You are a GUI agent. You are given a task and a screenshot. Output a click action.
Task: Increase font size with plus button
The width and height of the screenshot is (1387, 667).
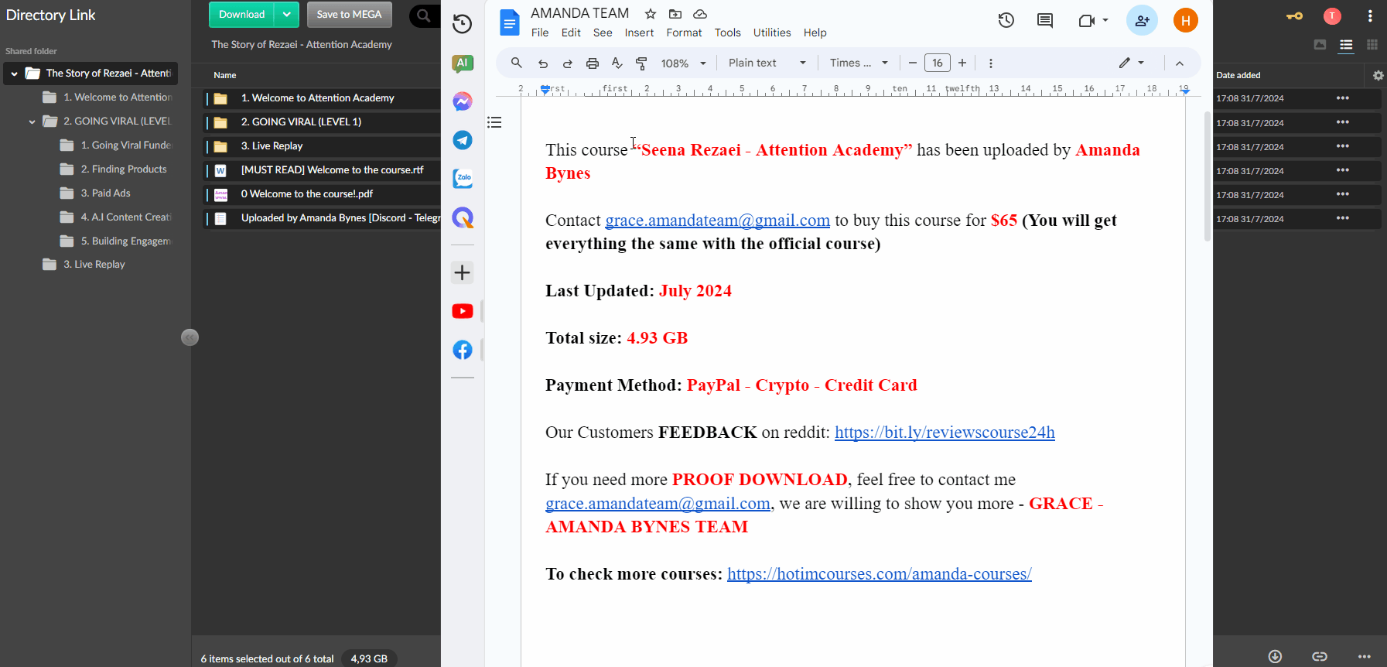point(962,63)
